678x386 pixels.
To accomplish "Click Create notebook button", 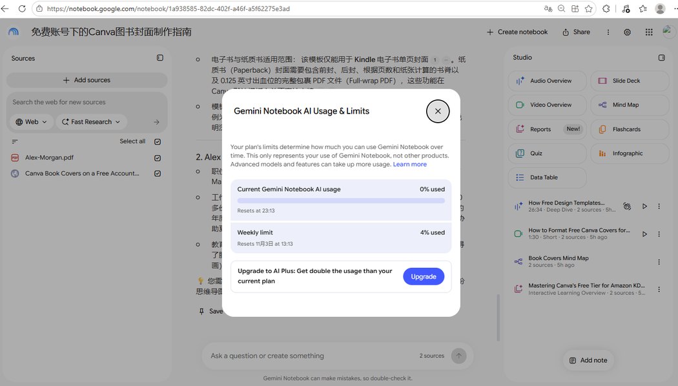I will pos(517,32).
